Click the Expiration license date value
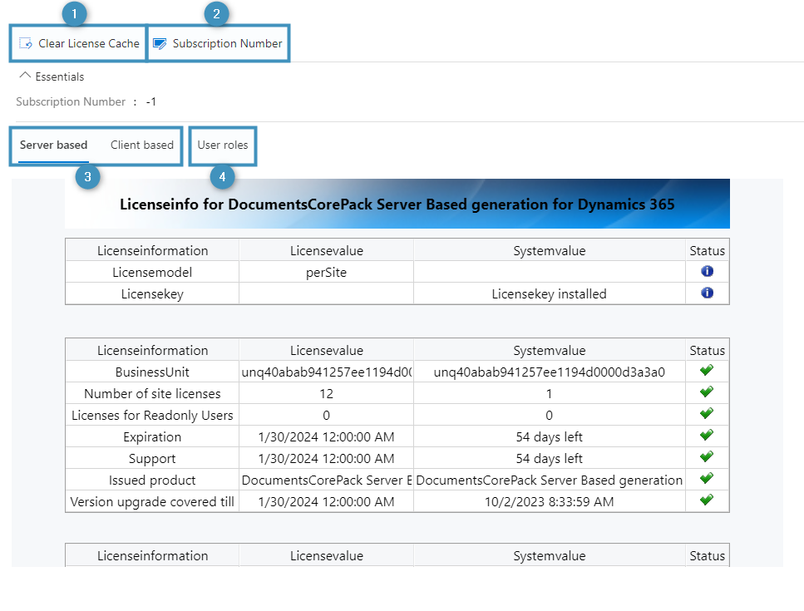 326,436
